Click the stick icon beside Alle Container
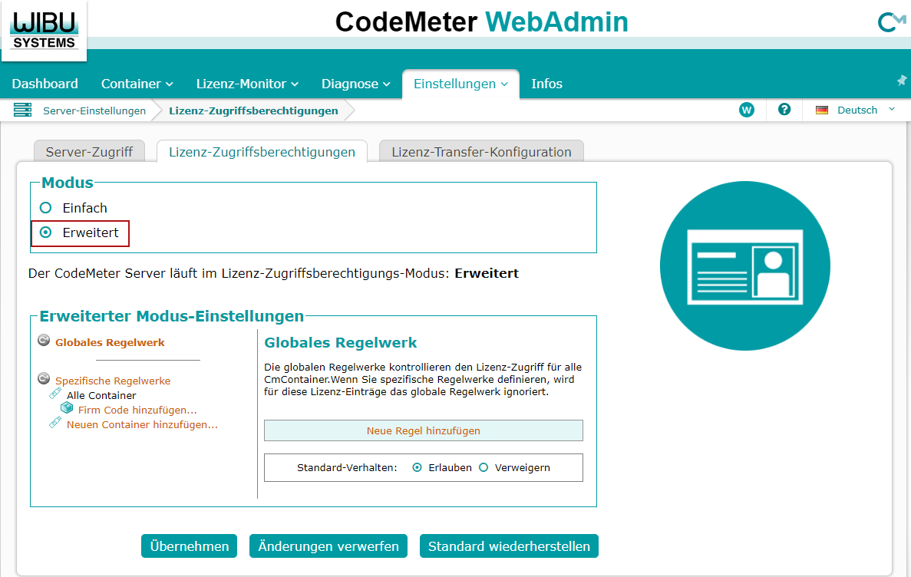Image resolution: width=911 pixels, height=577 pixels. click(x=55, y=394)
